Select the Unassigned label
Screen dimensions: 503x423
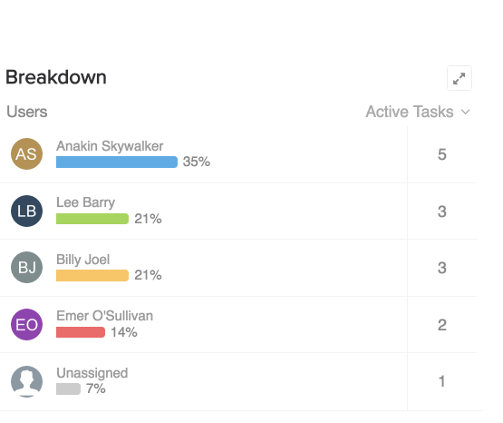click(x=92, y=373)
